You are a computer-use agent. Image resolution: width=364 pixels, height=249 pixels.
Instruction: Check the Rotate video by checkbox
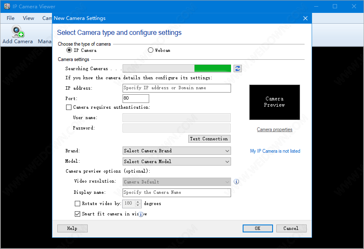coord(77,203)
